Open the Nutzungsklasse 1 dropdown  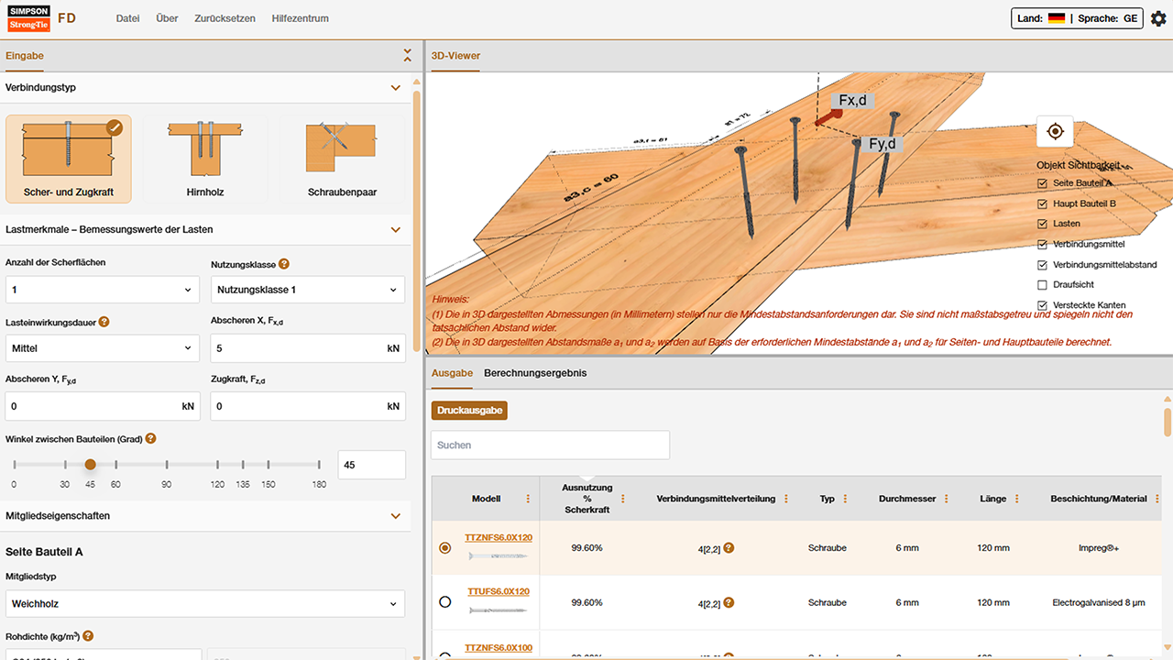pos(307,289)
